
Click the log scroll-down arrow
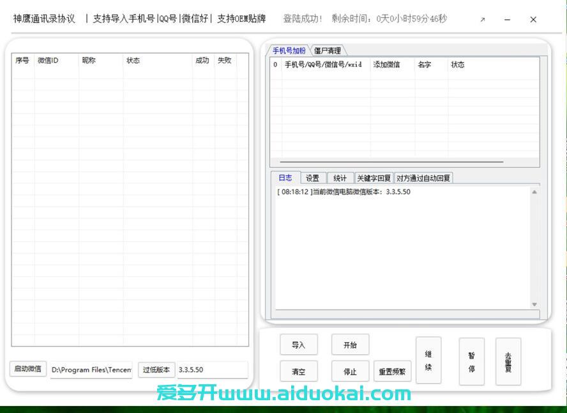[x=534, y=304]
